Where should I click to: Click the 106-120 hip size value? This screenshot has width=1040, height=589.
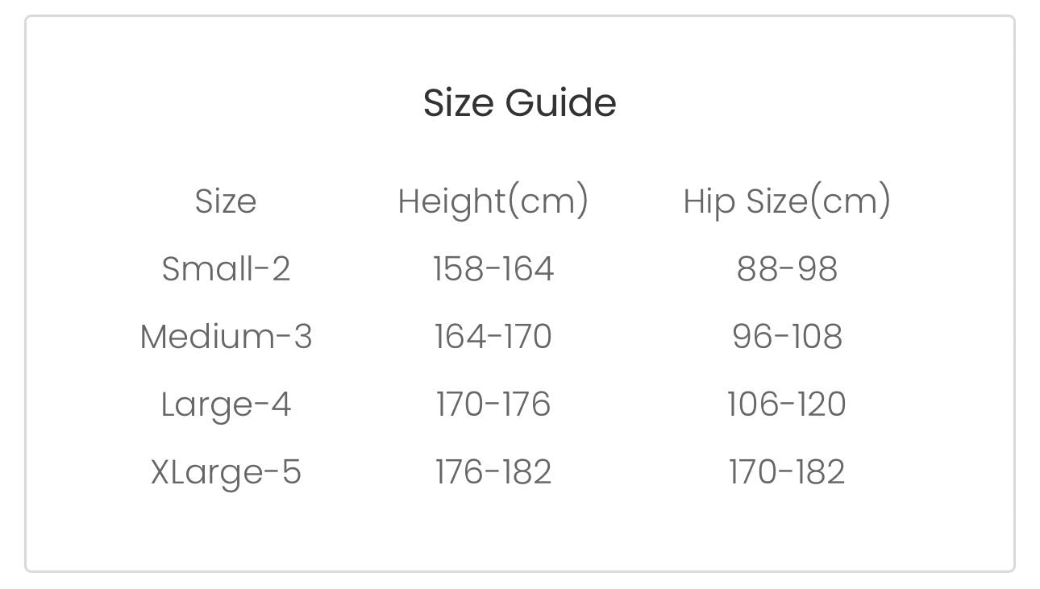786,404
